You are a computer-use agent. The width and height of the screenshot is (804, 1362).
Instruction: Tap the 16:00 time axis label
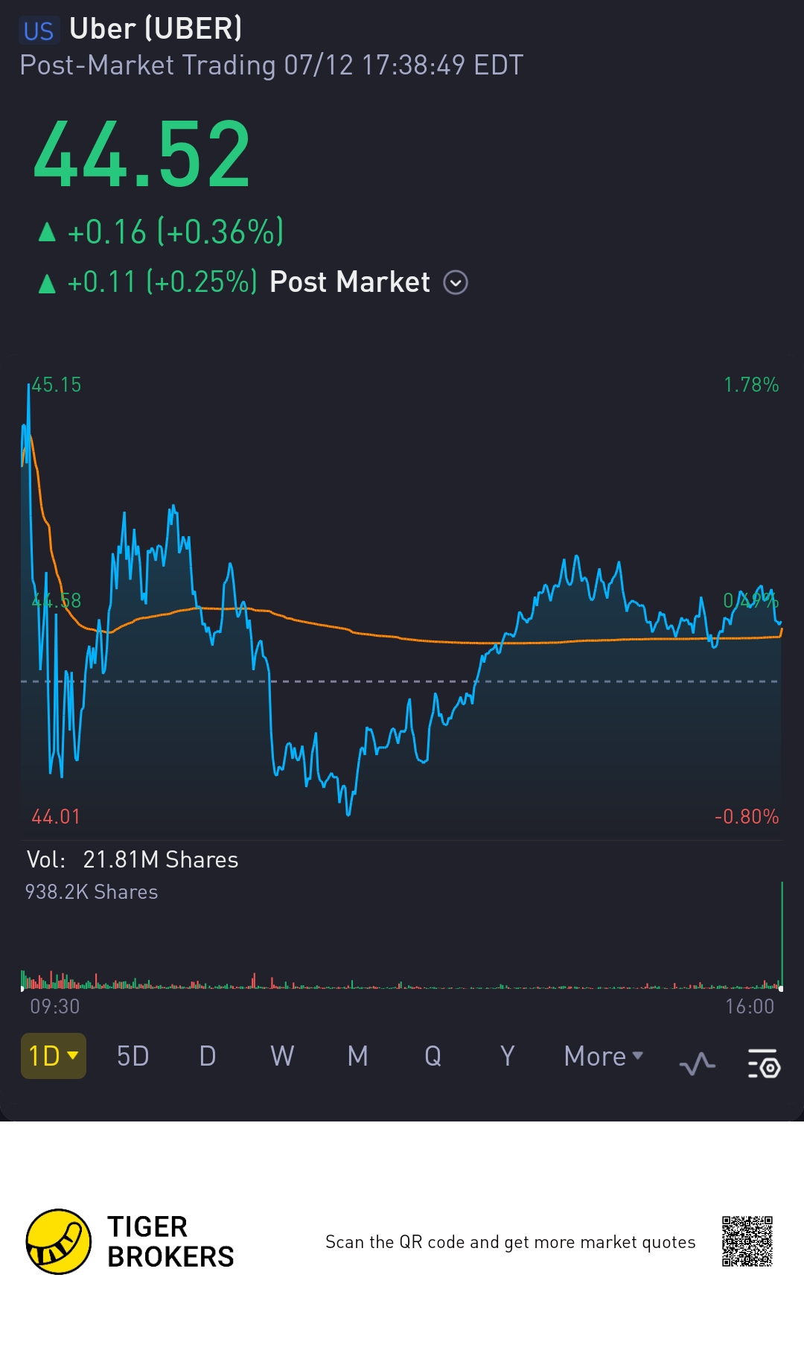pyautogui.click(x=750, y=1007)
